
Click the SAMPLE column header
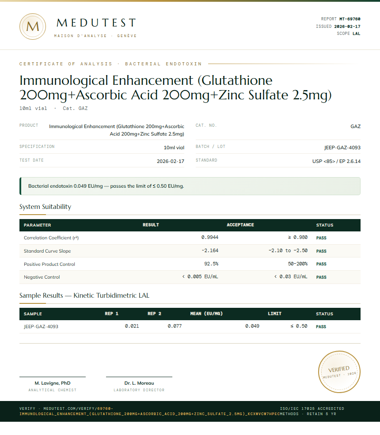[x=33, y=314]
